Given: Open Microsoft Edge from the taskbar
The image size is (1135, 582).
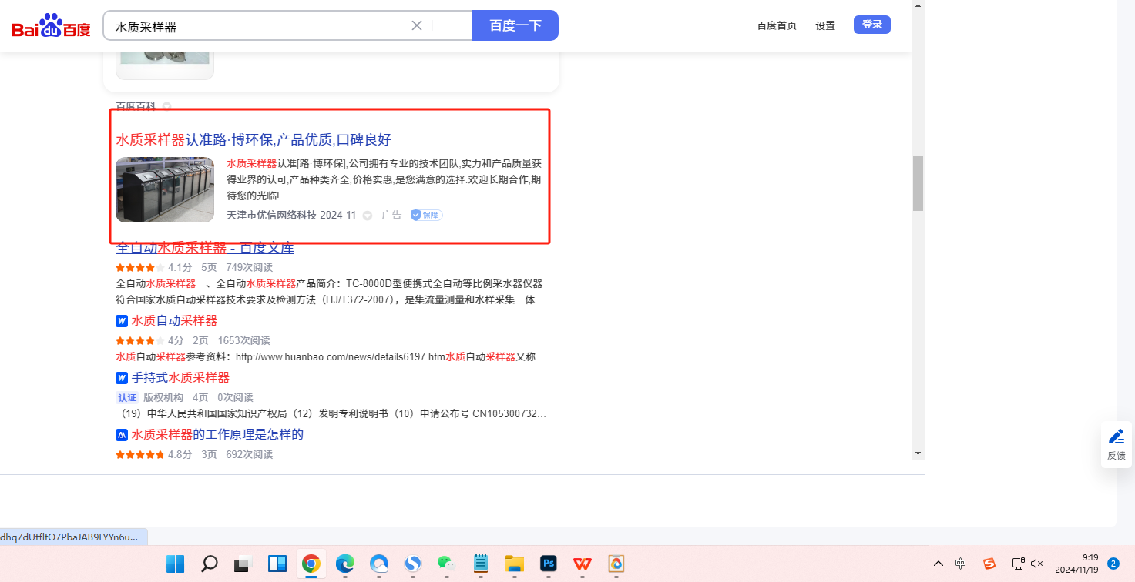Looking at the screenshot, I should click(344, 564).
